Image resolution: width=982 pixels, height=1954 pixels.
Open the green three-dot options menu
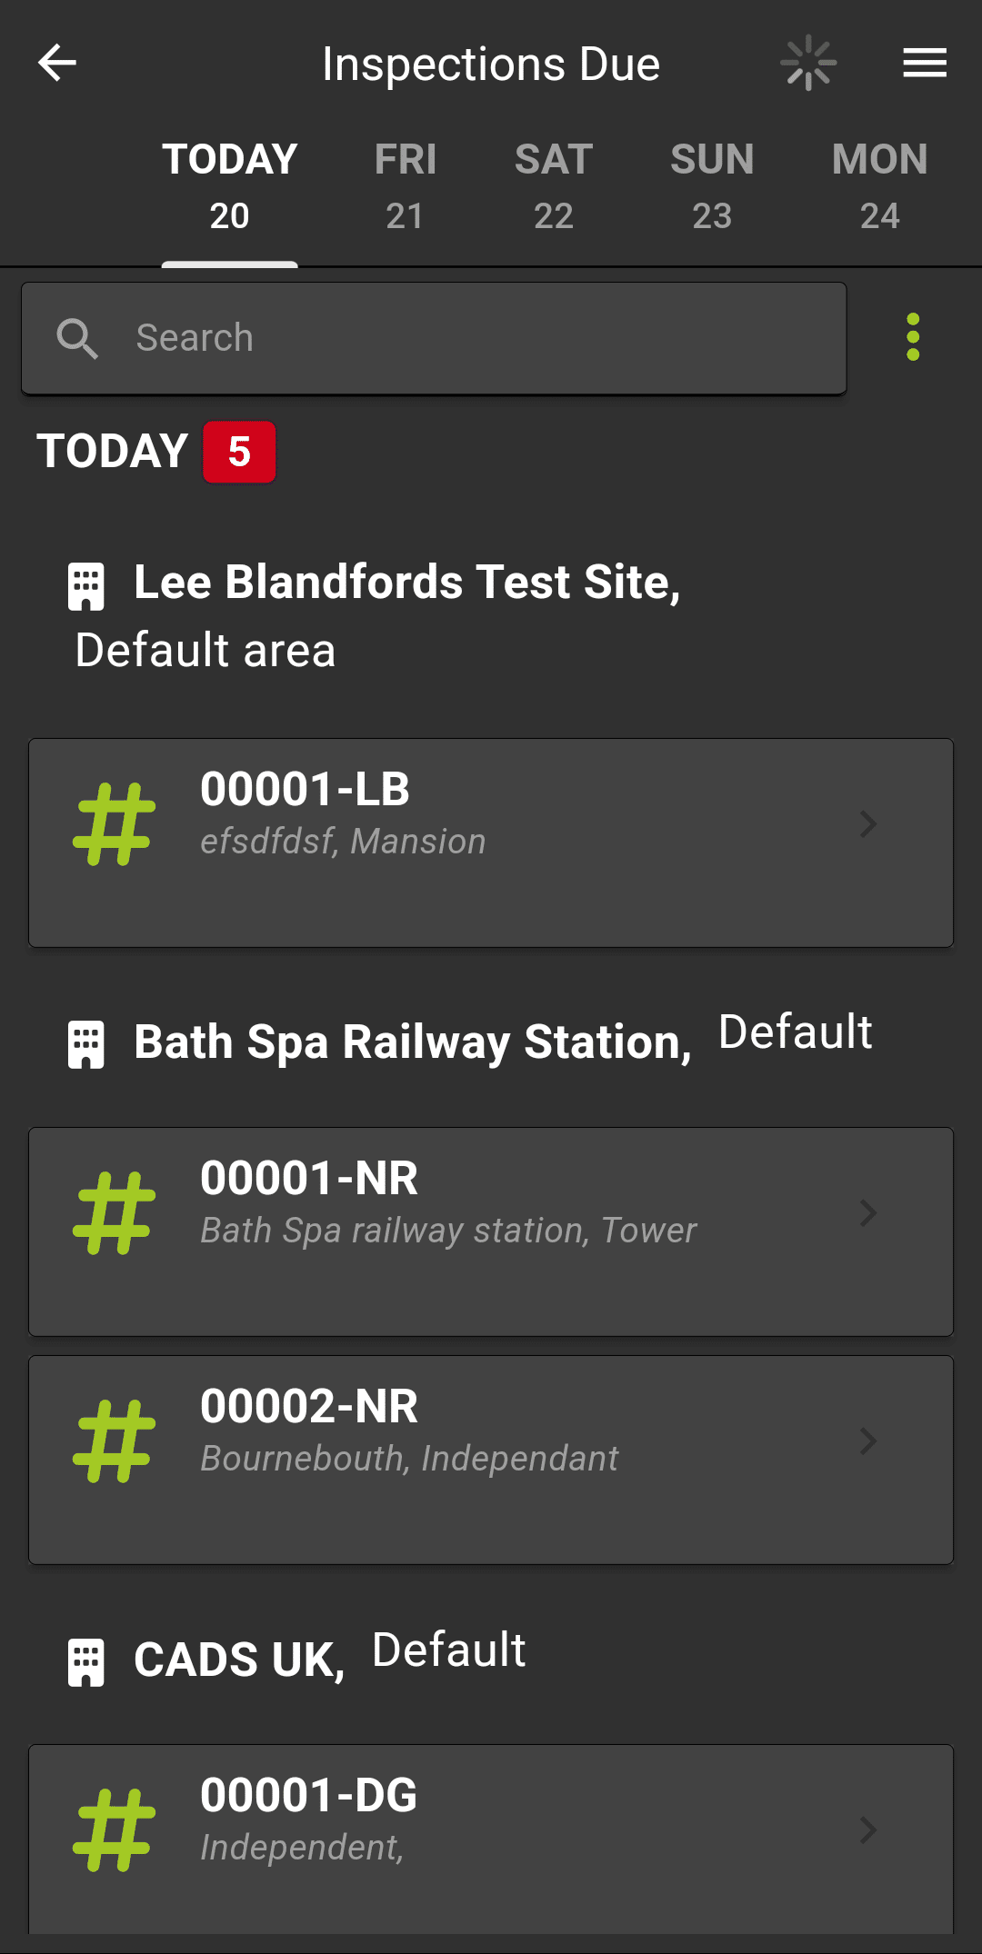pos(913,337)
